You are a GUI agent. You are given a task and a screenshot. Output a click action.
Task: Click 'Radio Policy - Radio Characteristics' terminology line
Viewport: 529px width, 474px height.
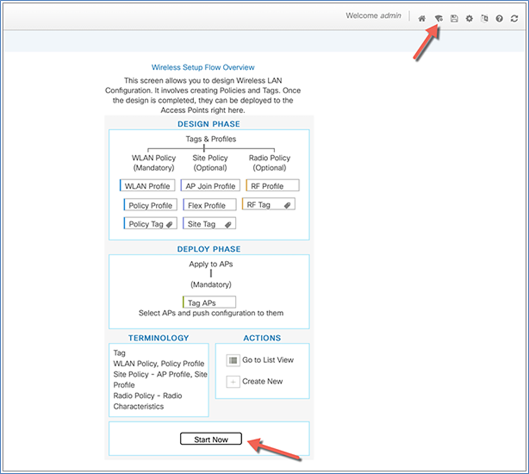(x=148, y=401)
